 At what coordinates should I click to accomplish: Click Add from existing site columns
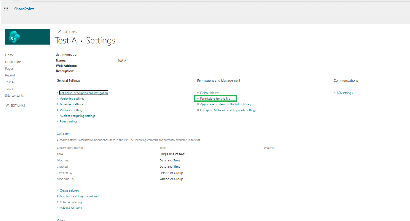click(80, 196)
